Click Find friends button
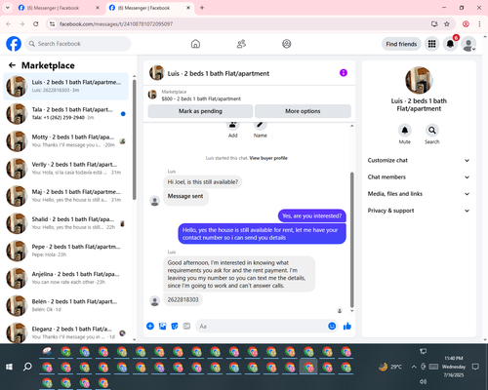488x390 pixels. coord(401,44)
